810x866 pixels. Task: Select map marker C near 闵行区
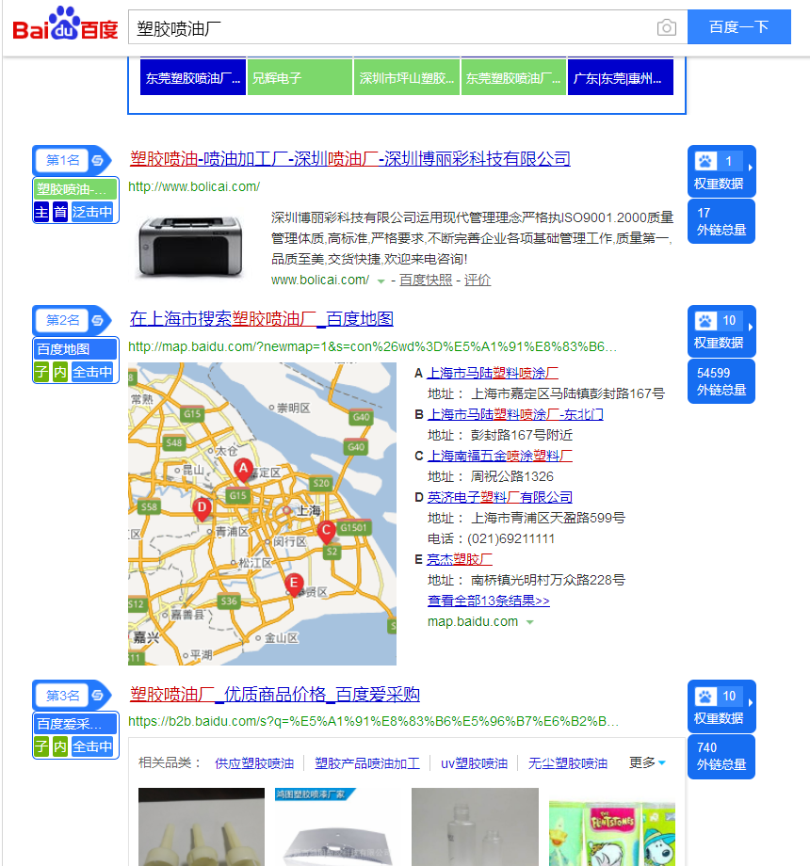[x=326, y=532]
